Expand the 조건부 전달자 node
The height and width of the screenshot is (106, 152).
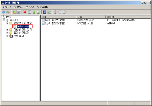pyautogui.click(x=7, y=33)
